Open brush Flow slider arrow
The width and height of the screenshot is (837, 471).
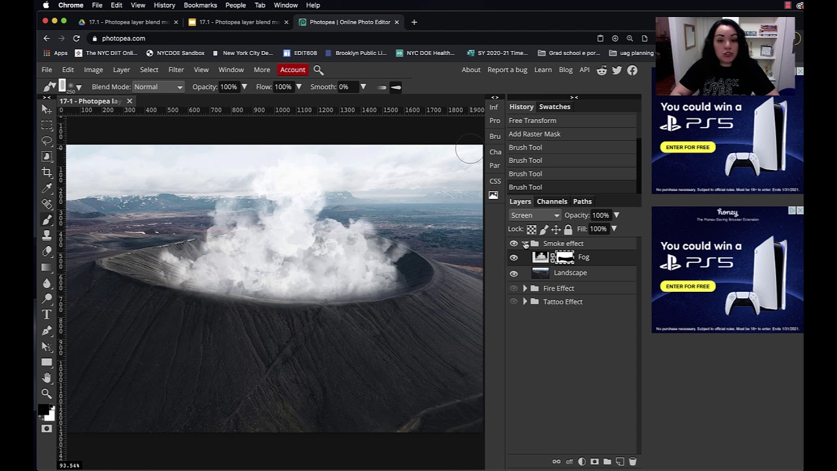click(298, 87)
